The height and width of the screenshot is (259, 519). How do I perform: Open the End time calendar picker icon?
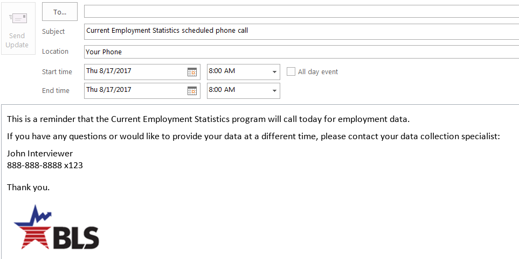(192, 91)
